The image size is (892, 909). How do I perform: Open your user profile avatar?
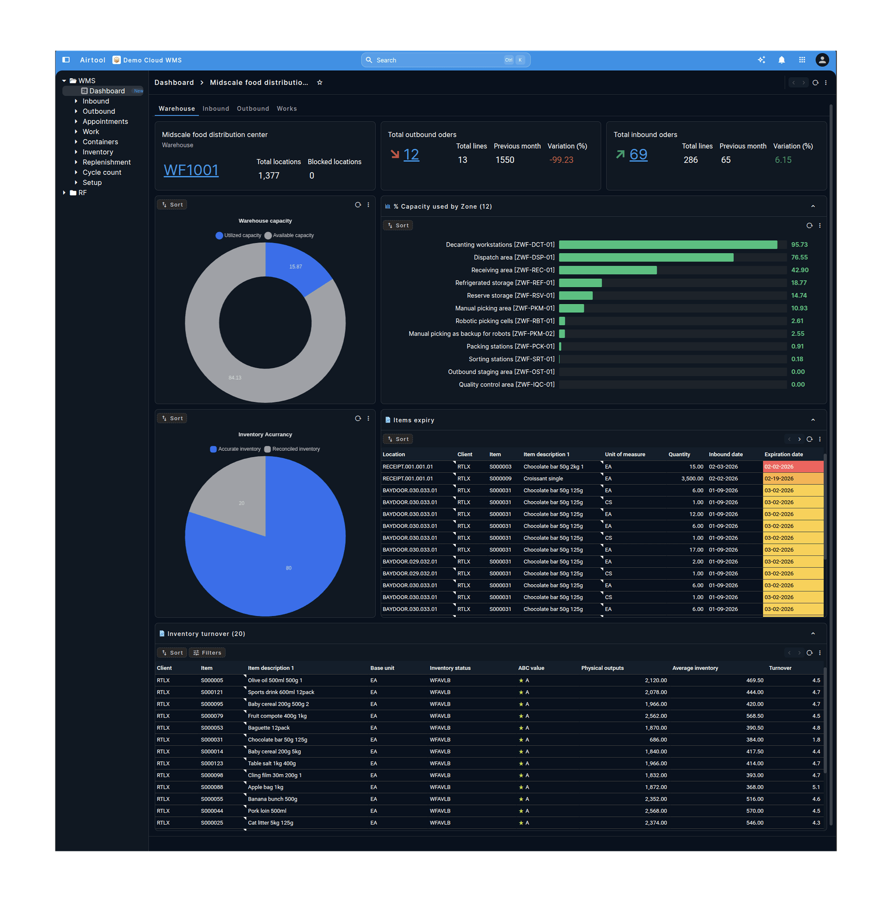click(823, 60)
